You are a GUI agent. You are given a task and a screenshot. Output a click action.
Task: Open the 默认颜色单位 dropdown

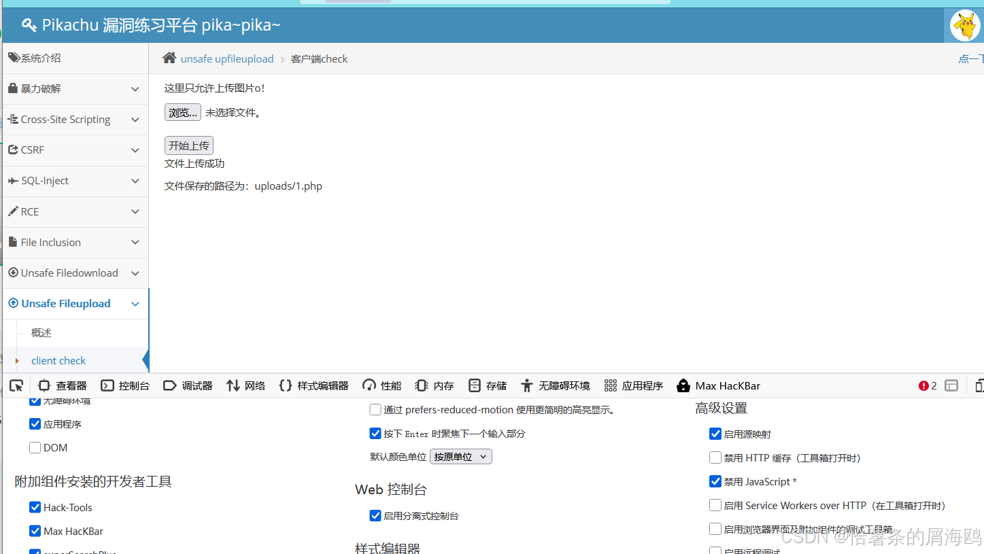(461, 457)
